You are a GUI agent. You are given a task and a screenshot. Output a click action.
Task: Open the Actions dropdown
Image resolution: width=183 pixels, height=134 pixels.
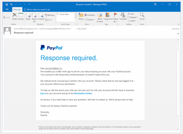click(x=90, y=20)
